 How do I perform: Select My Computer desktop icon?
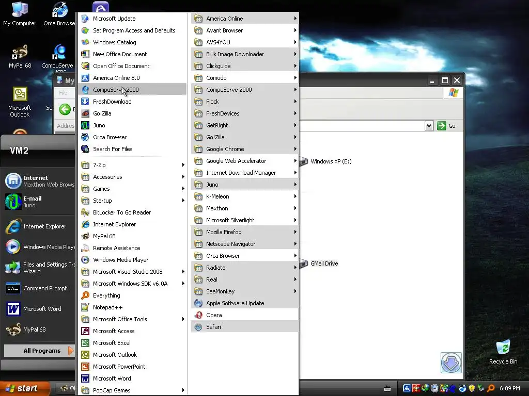[20, 14]
